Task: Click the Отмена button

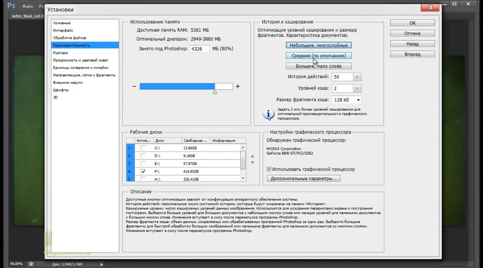Action: [x=412, y=33]
